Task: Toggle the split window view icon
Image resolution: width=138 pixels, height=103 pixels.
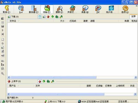Action: pos(40,17)
